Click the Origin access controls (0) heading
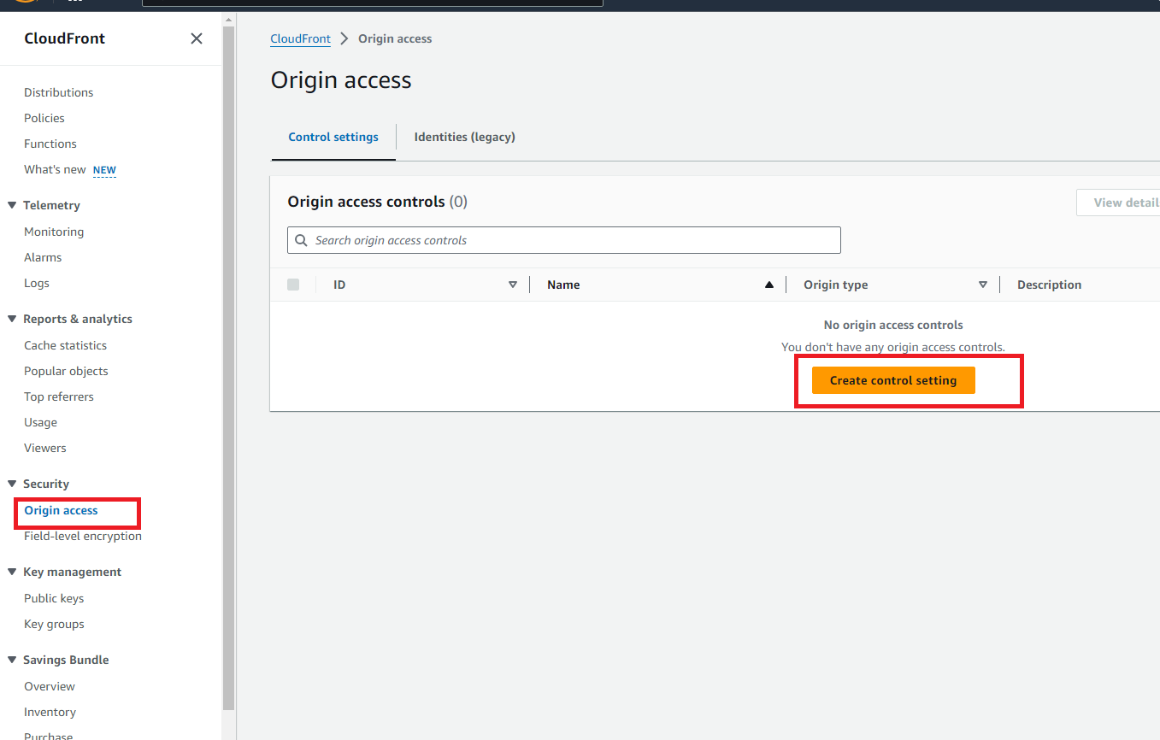This screenshot has width=1160, height=740. 377,202
